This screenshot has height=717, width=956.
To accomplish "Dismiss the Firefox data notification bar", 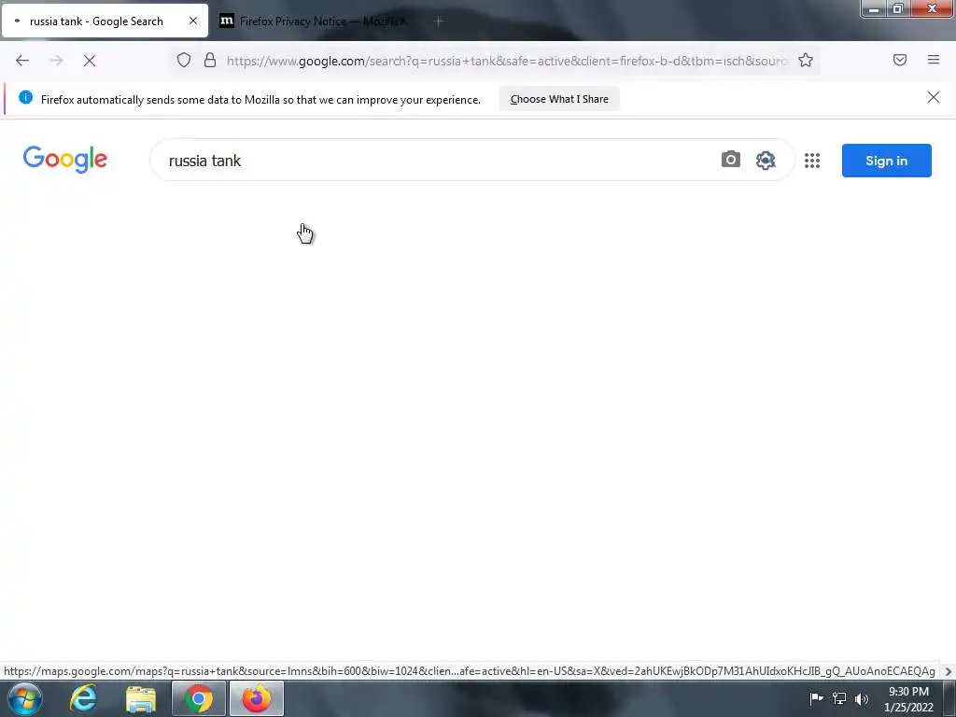I will coord(933,97).
